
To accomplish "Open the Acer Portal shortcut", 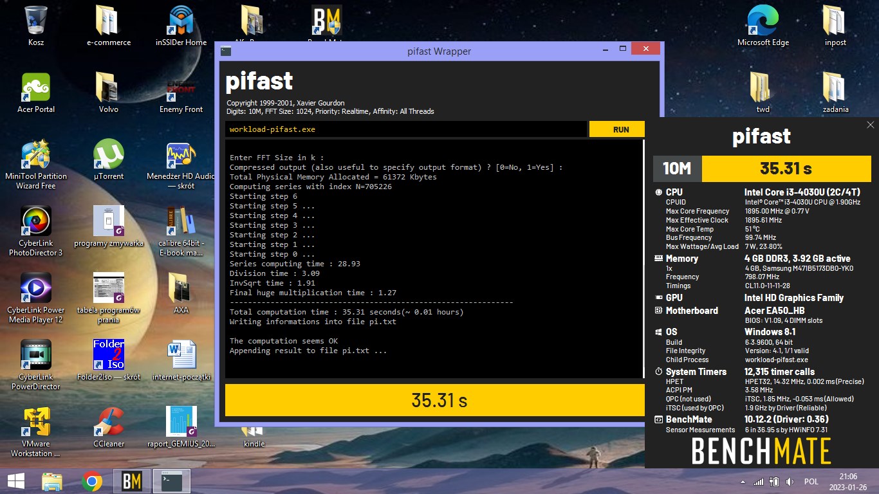I will coord(36,93).
